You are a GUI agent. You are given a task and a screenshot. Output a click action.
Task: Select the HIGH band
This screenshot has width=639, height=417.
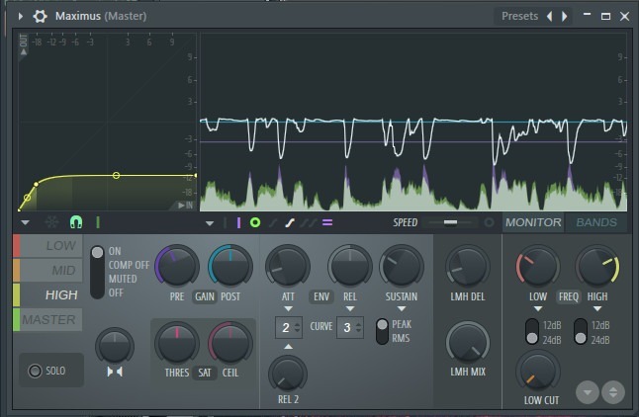[x=48, y=294]
